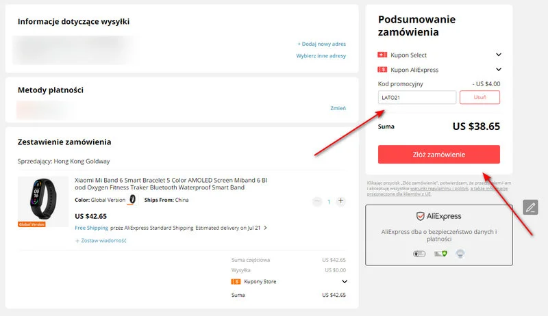Click Zmień to change payment method
Viewport: 548px width, 316px height.
[x=338, y=108]
